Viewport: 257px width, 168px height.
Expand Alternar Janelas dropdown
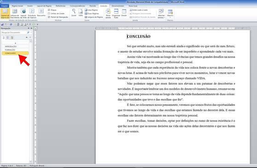click(x=161, y=13)
